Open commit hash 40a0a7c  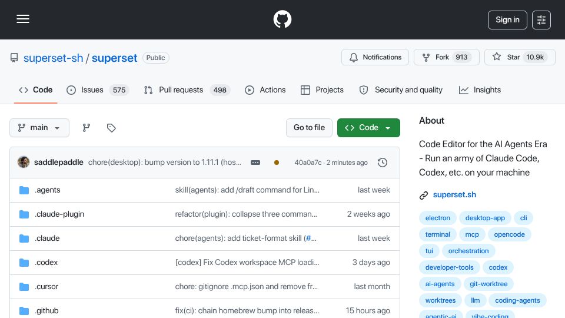pyautogui.click(x=308, y=163)
